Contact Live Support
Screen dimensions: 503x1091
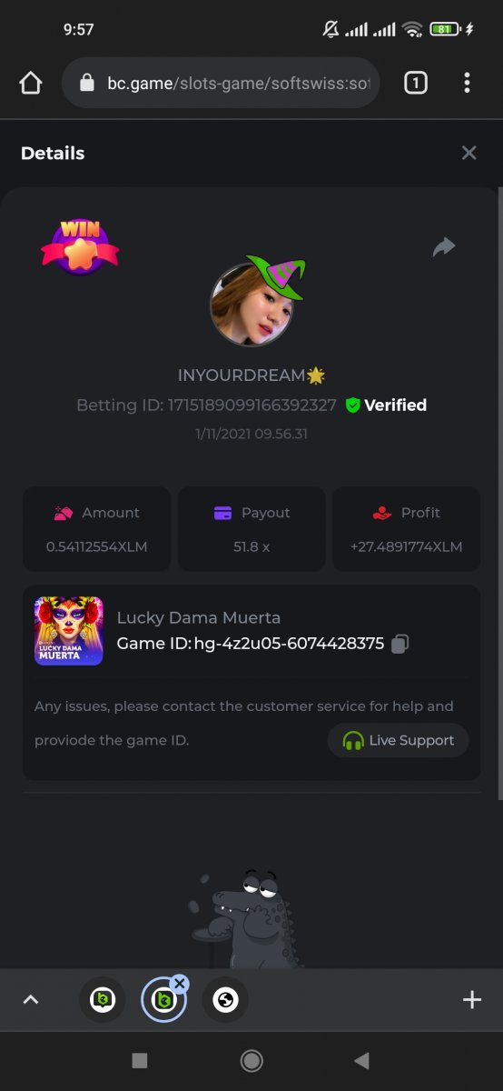(398, 740)
